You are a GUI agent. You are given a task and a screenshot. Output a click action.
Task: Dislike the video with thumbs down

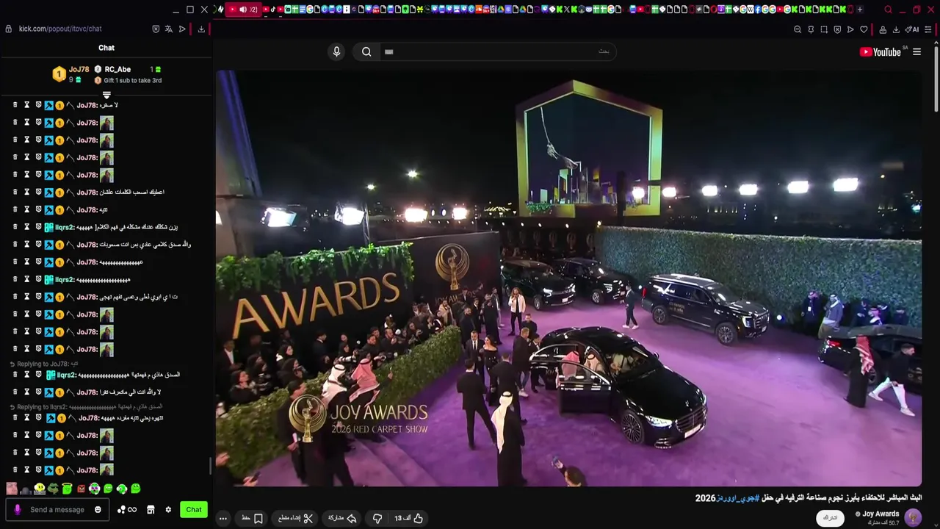[x=377, y=518]
